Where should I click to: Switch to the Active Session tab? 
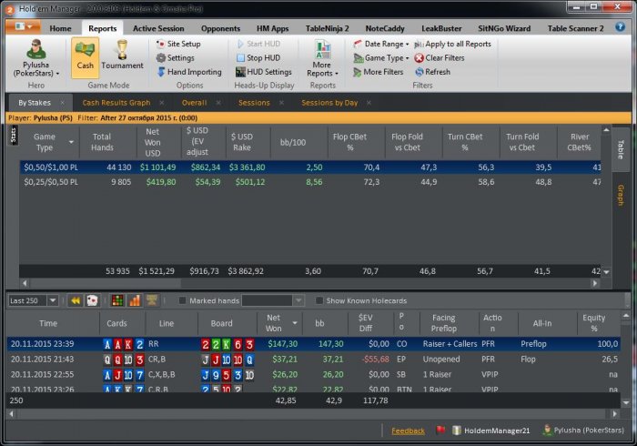tap(158, 28)
